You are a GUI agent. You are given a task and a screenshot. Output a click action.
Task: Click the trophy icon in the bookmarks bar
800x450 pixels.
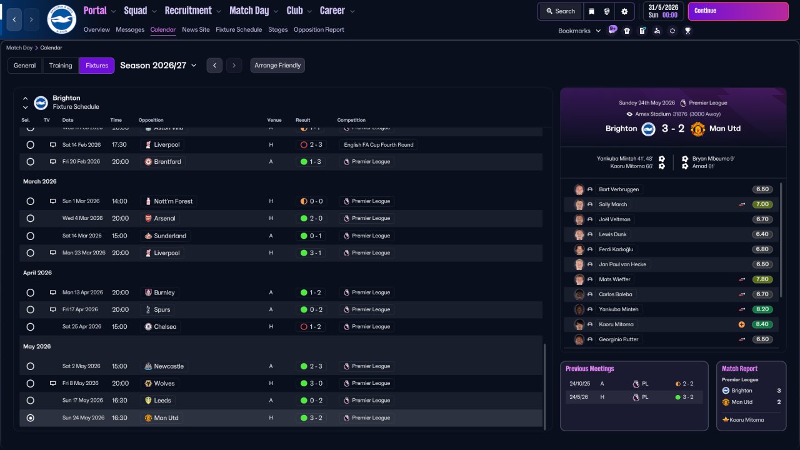[687, 31]
